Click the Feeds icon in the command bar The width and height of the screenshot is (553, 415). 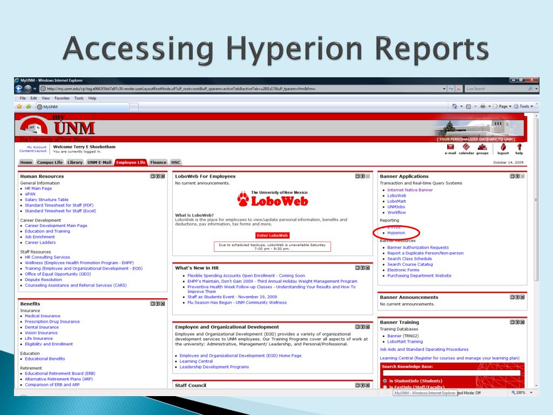[x=468, y=106]
